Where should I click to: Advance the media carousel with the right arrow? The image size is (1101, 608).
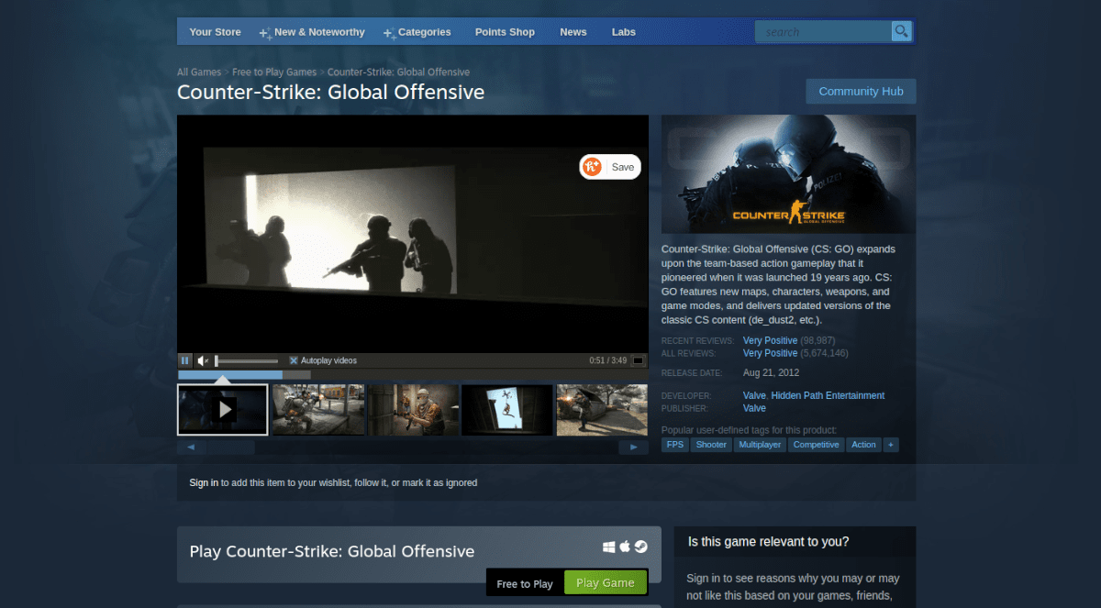[x=633, y=447]
